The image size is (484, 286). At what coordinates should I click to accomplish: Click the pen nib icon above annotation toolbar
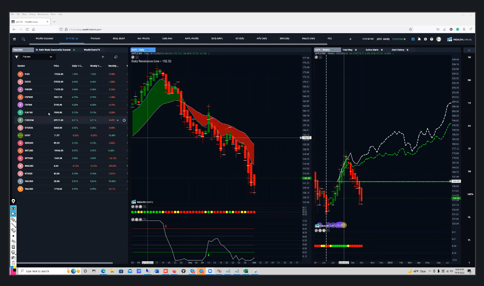[13, 201]
